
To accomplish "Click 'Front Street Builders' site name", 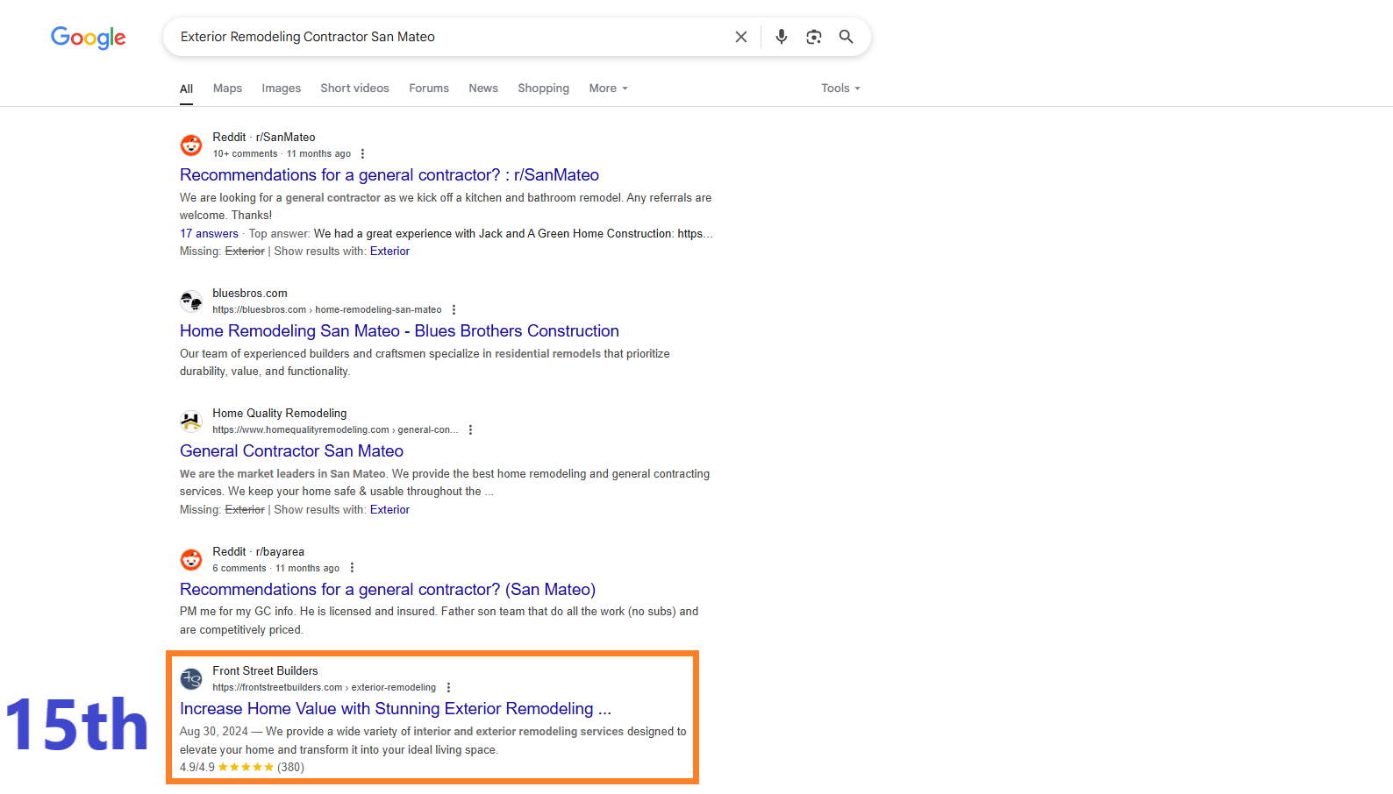I will pyautogui.click(x=265, y=671).
